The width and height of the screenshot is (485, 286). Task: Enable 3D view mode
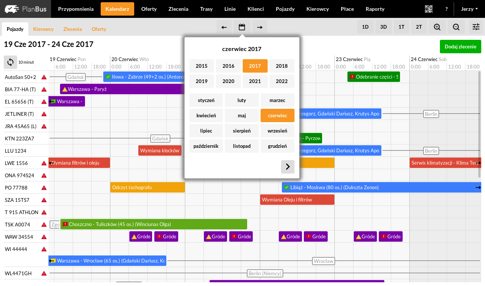(x=383, y=26)
